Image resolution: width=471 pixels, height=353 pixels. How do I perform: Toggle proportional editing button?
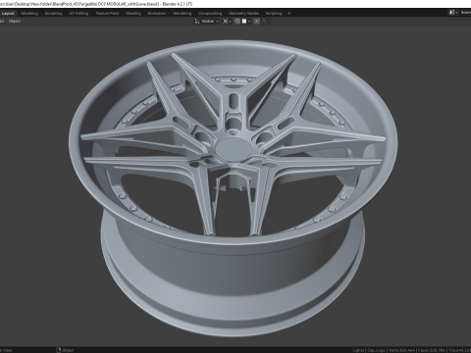tap(257, 22)
